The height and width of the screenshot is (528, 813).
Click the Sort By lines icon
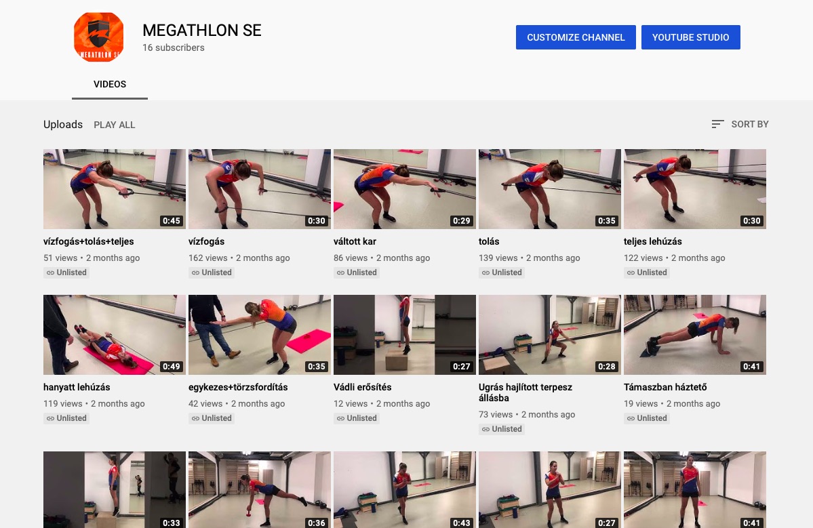pyautogui.click(x=717, y=124)
